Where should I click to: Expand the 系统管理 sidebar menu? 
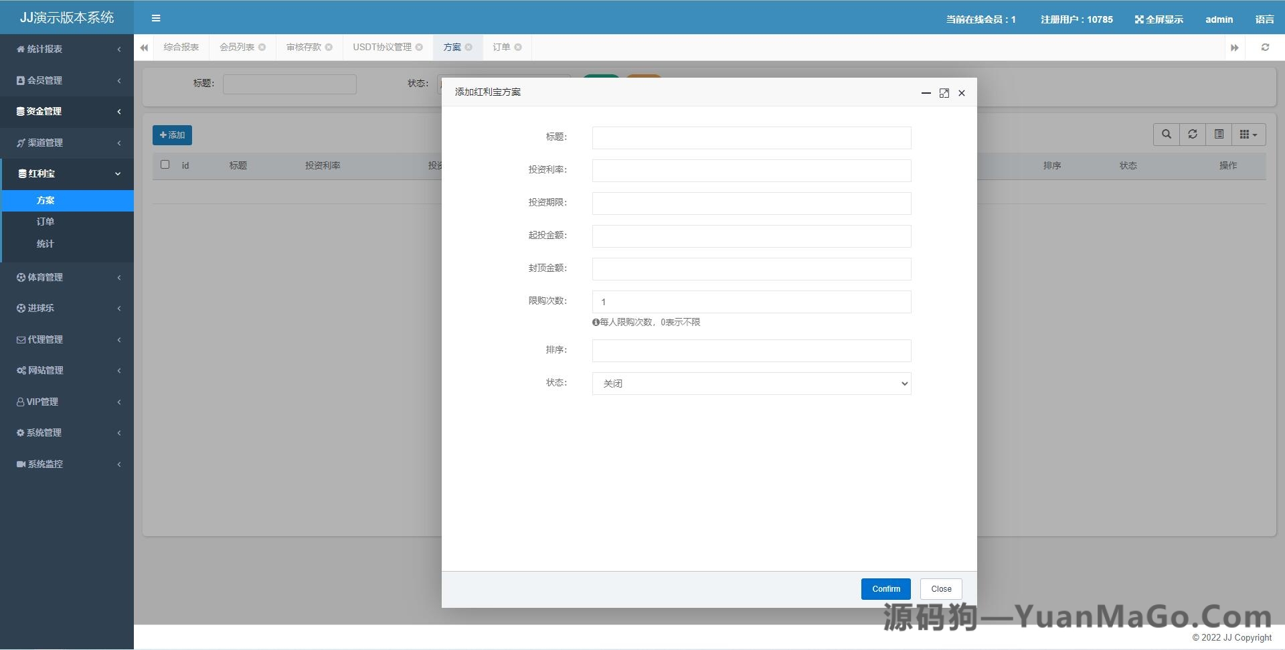pyautogui.click(x=67, y=432)
